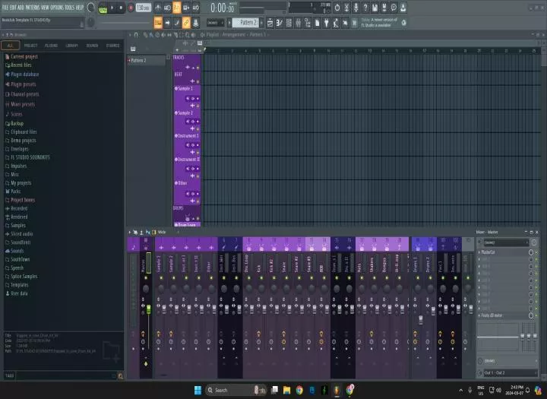
Task: Click the newer version of FL Studio notice
Action: click(380, 22)
